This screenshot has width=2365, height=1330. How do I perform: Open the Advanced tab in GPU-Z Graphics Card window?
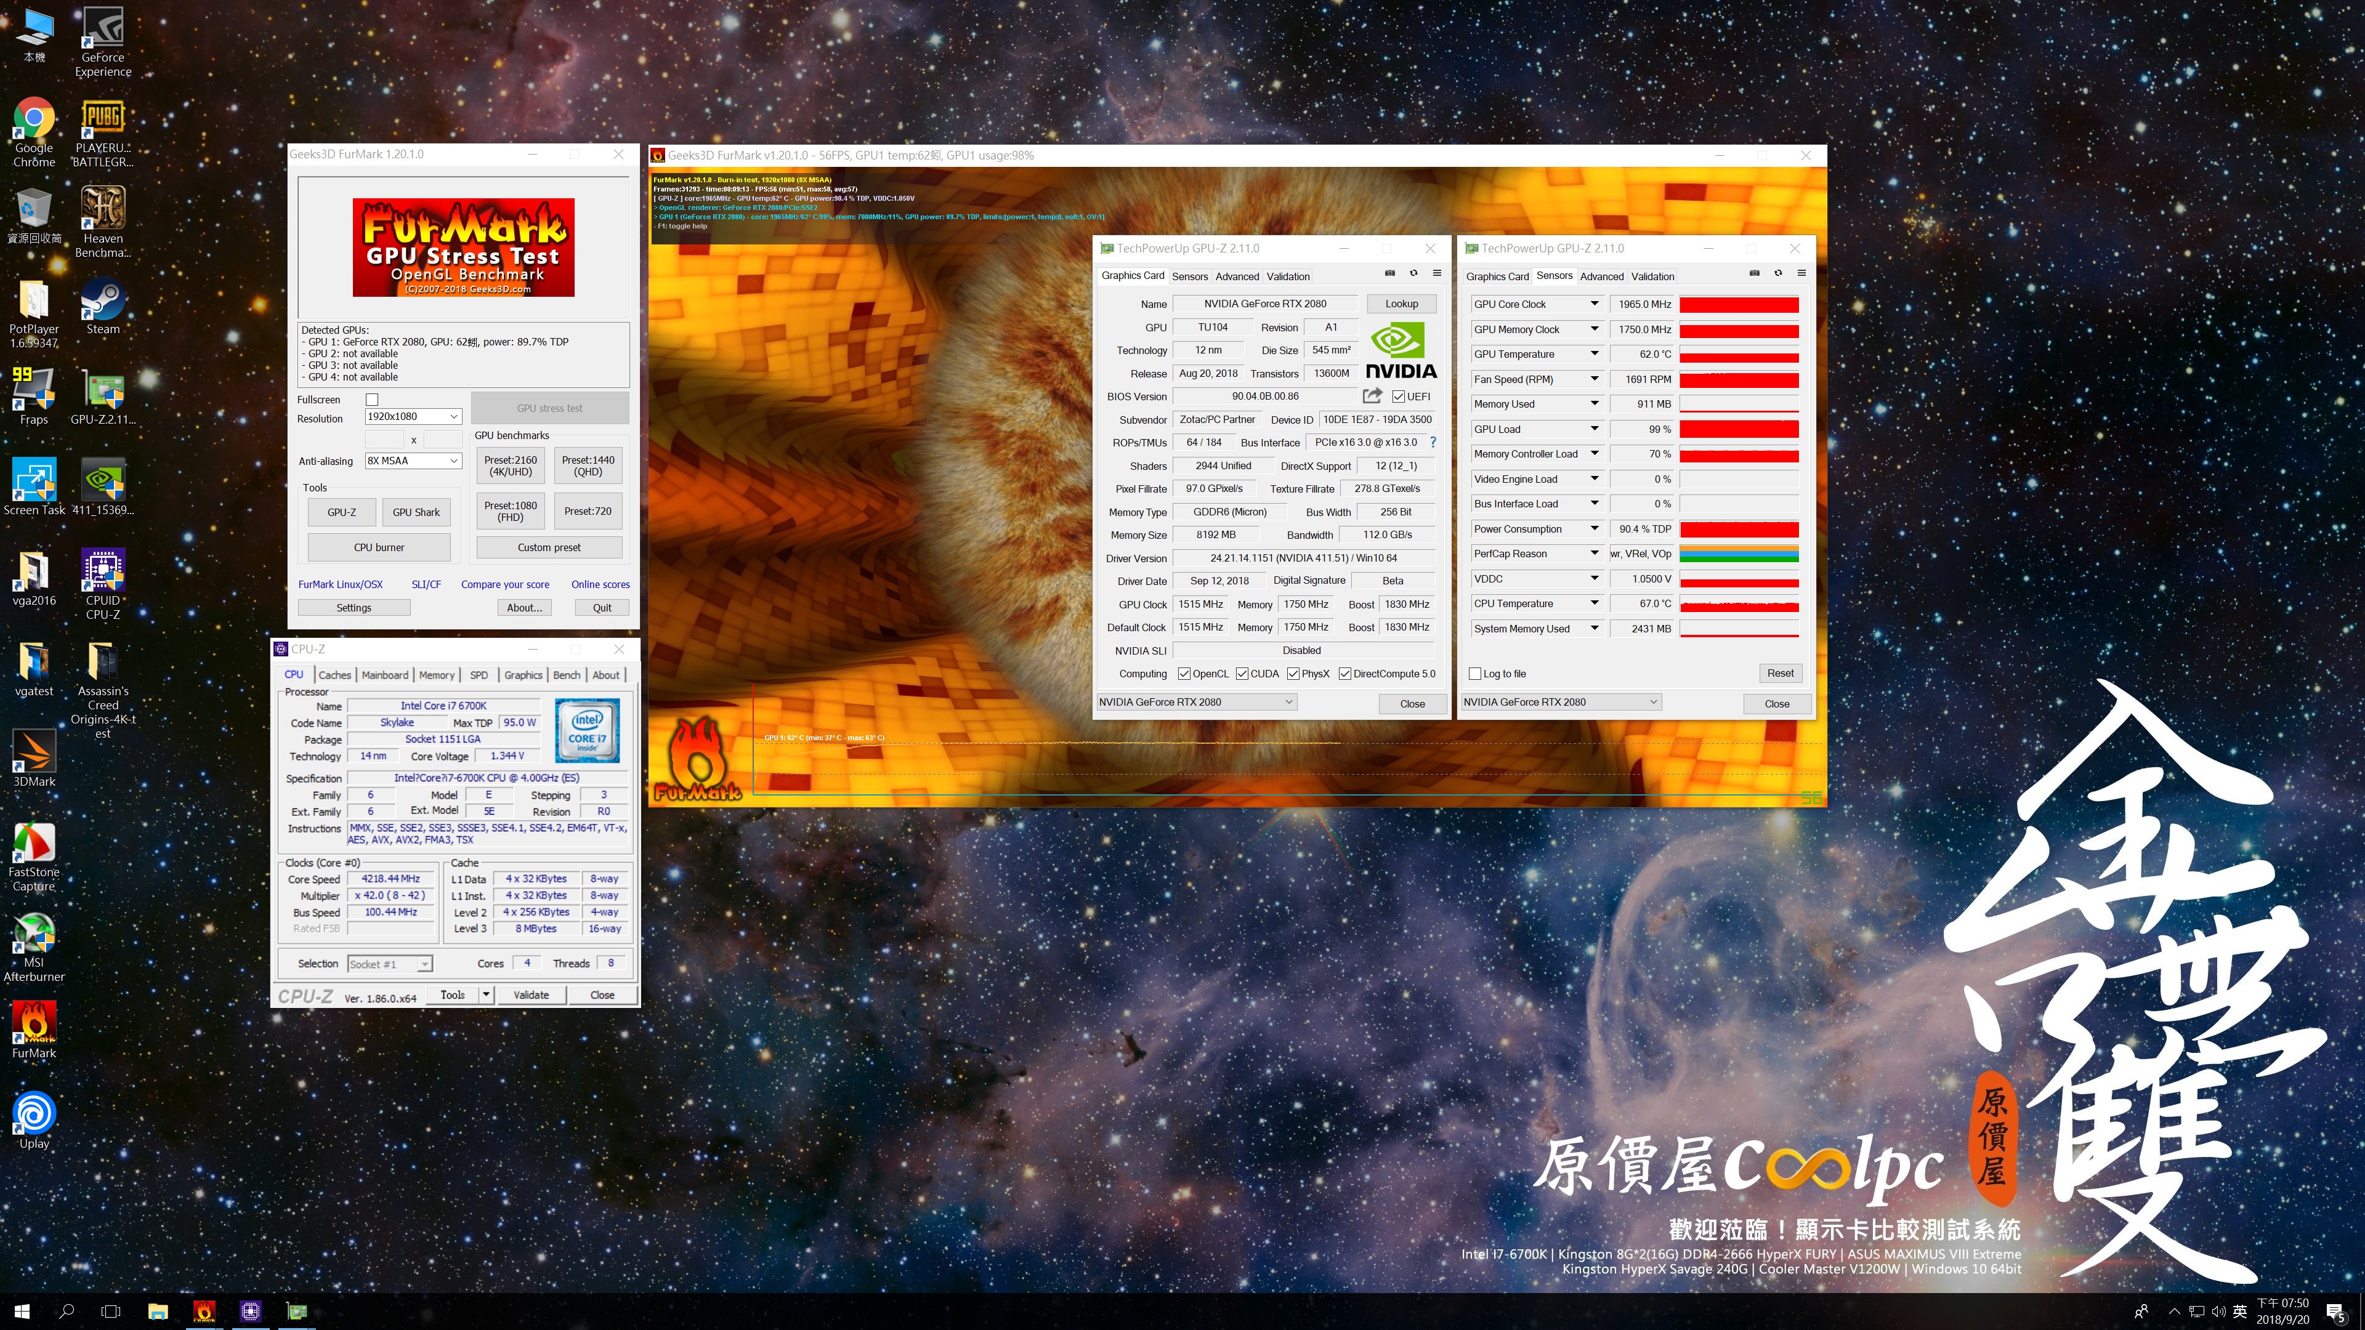tap(1237, 276)
